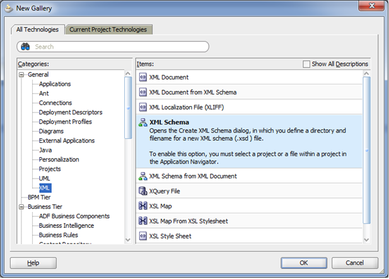The width and height of the screenshot is (389, 279).
Task: Select the All Technologies tab
Action: 37,30
